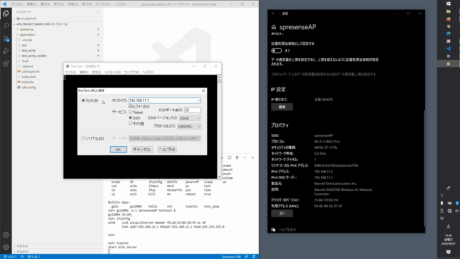Select the TCP/IP radio button
This screenshot has height=259, width=460.
pos(83,101)
